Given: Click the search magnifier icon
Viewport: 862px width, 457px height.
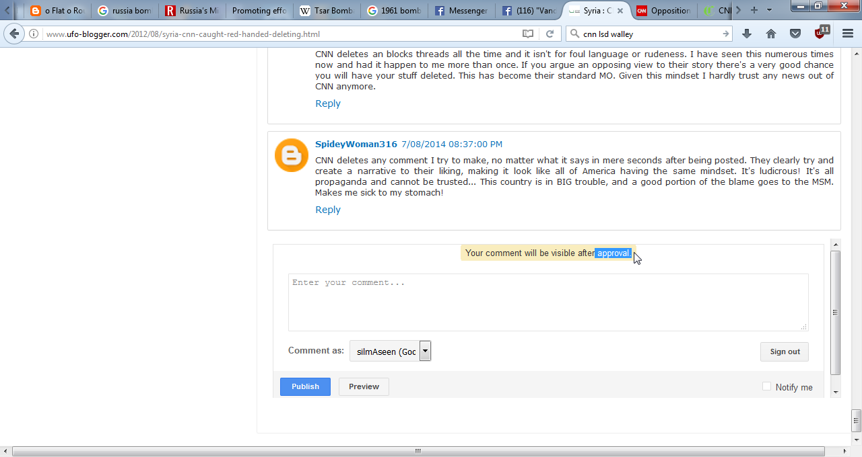Looking at the screenshot, I should (574, 34).
